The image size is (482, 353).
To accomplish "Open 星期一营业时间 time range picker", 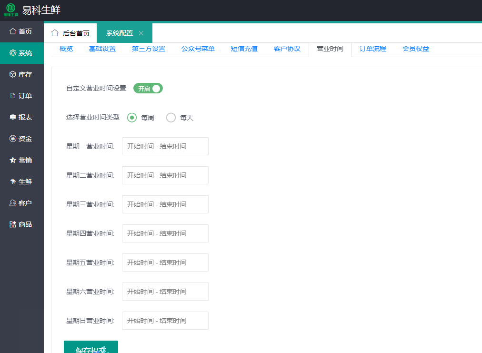I will click(165, 146).
